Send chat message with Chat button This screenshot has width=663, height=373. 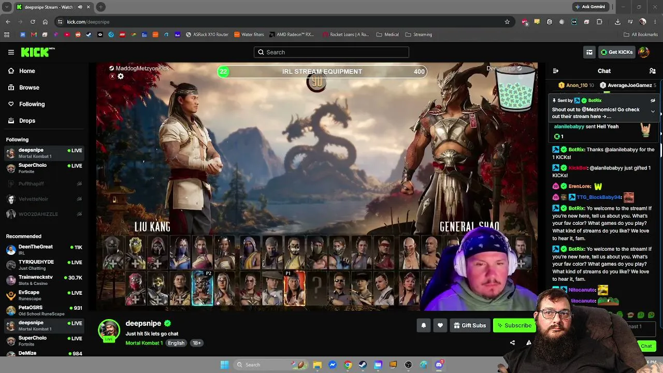[646, 346]
